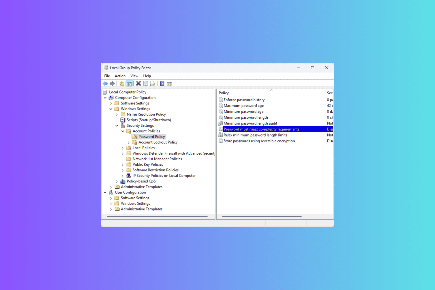Open Help using the question mark icon

coord(162,84)
